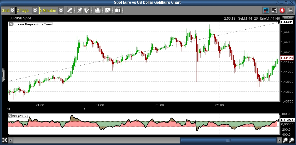296x145 pixels.
Task: Remove the Lineare Regression - Trend indicator
Action: tap(11, 24)
